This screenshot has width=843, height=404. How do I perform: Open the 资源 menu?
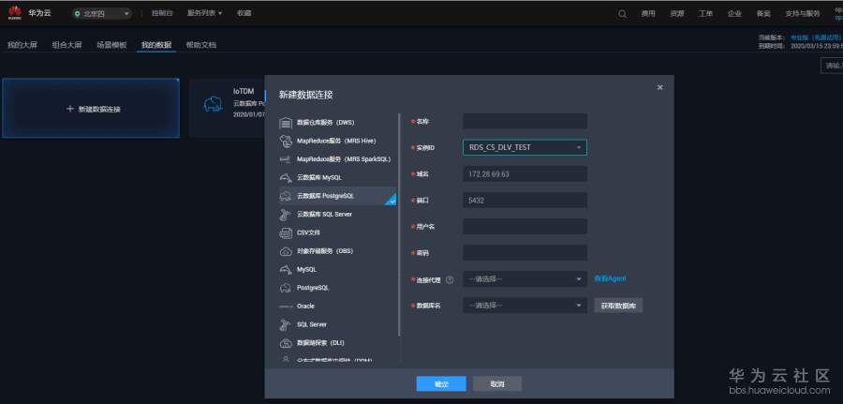[677, 14]
